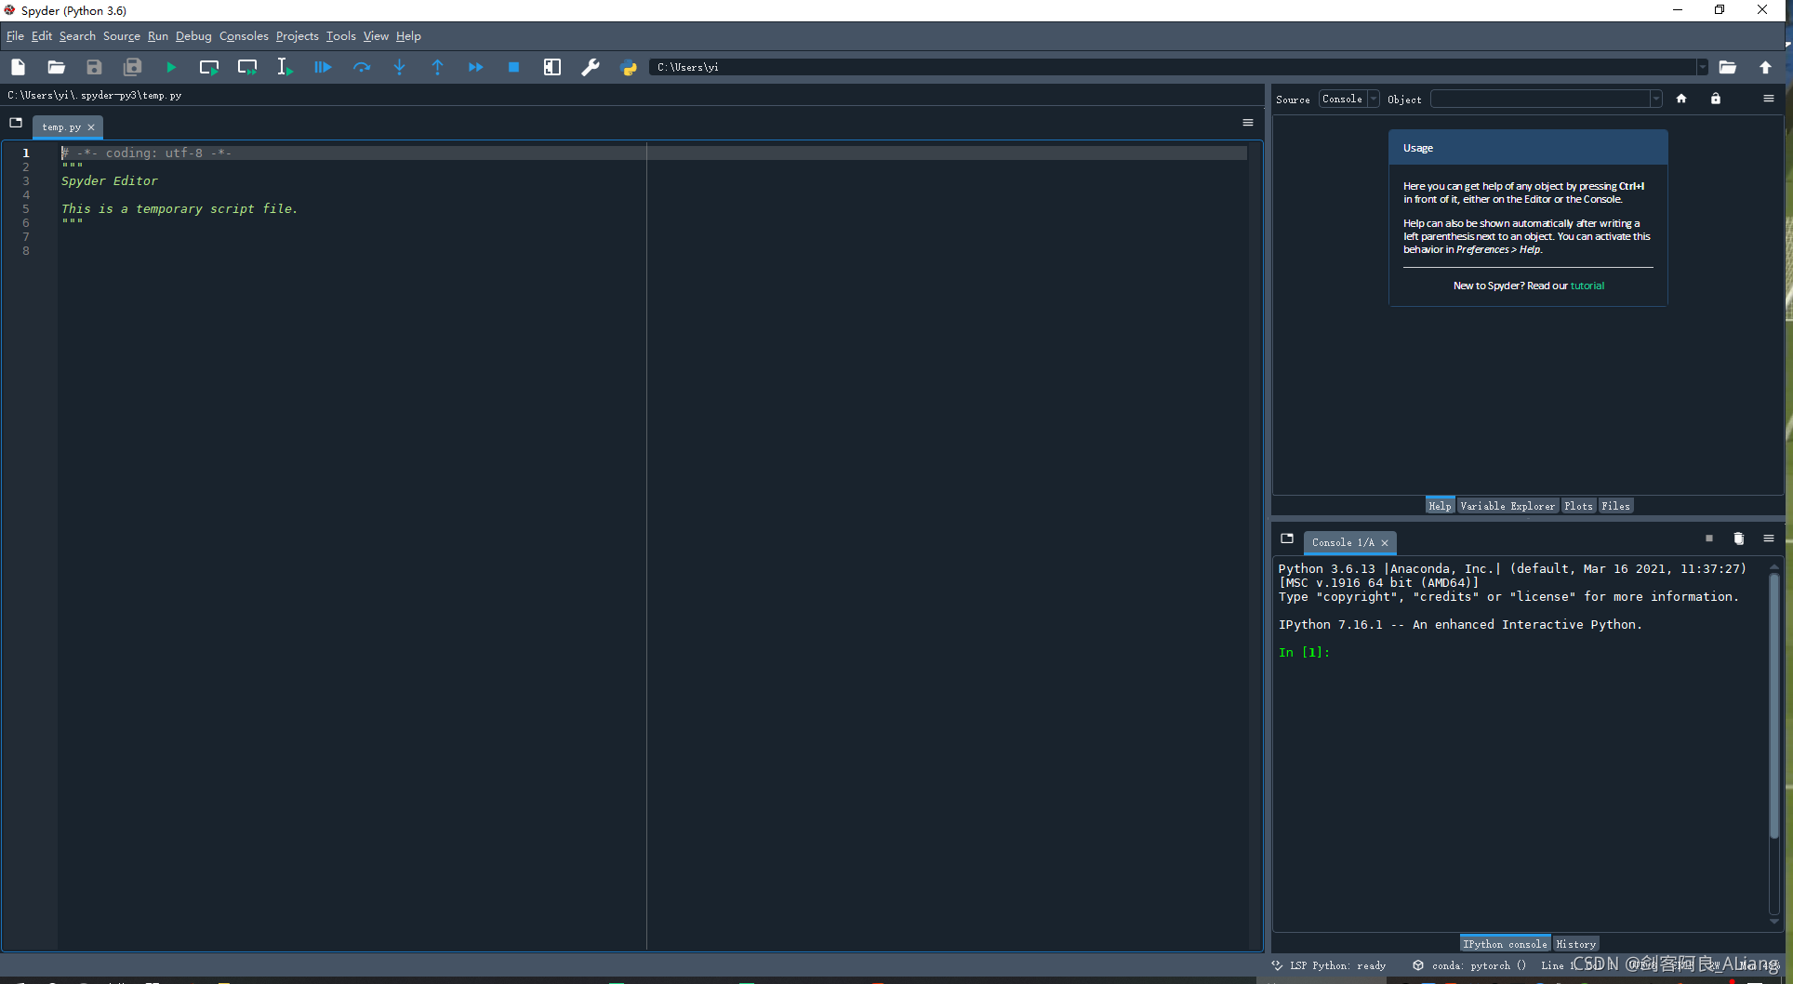Open the Projects menu
Image resolution: width=1793 pixels, height=984 pixels.
[x=298, y=36]
